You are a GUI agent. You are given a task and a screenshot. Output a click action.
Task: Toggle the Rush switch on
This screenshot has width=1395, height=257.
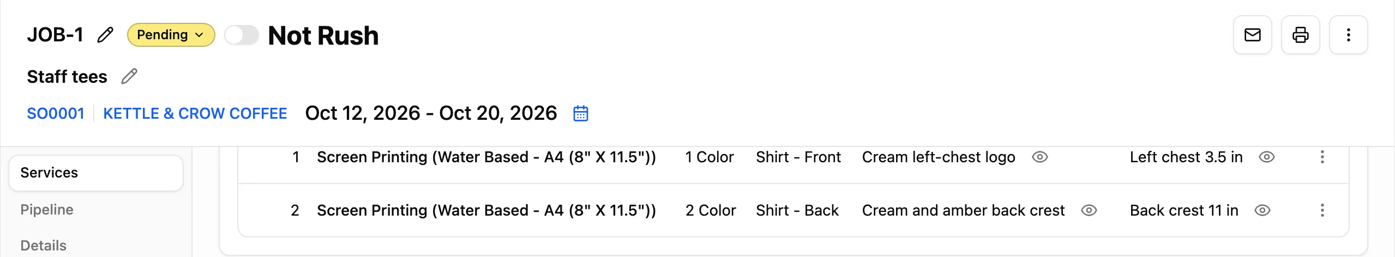click(x=242, y=35)
